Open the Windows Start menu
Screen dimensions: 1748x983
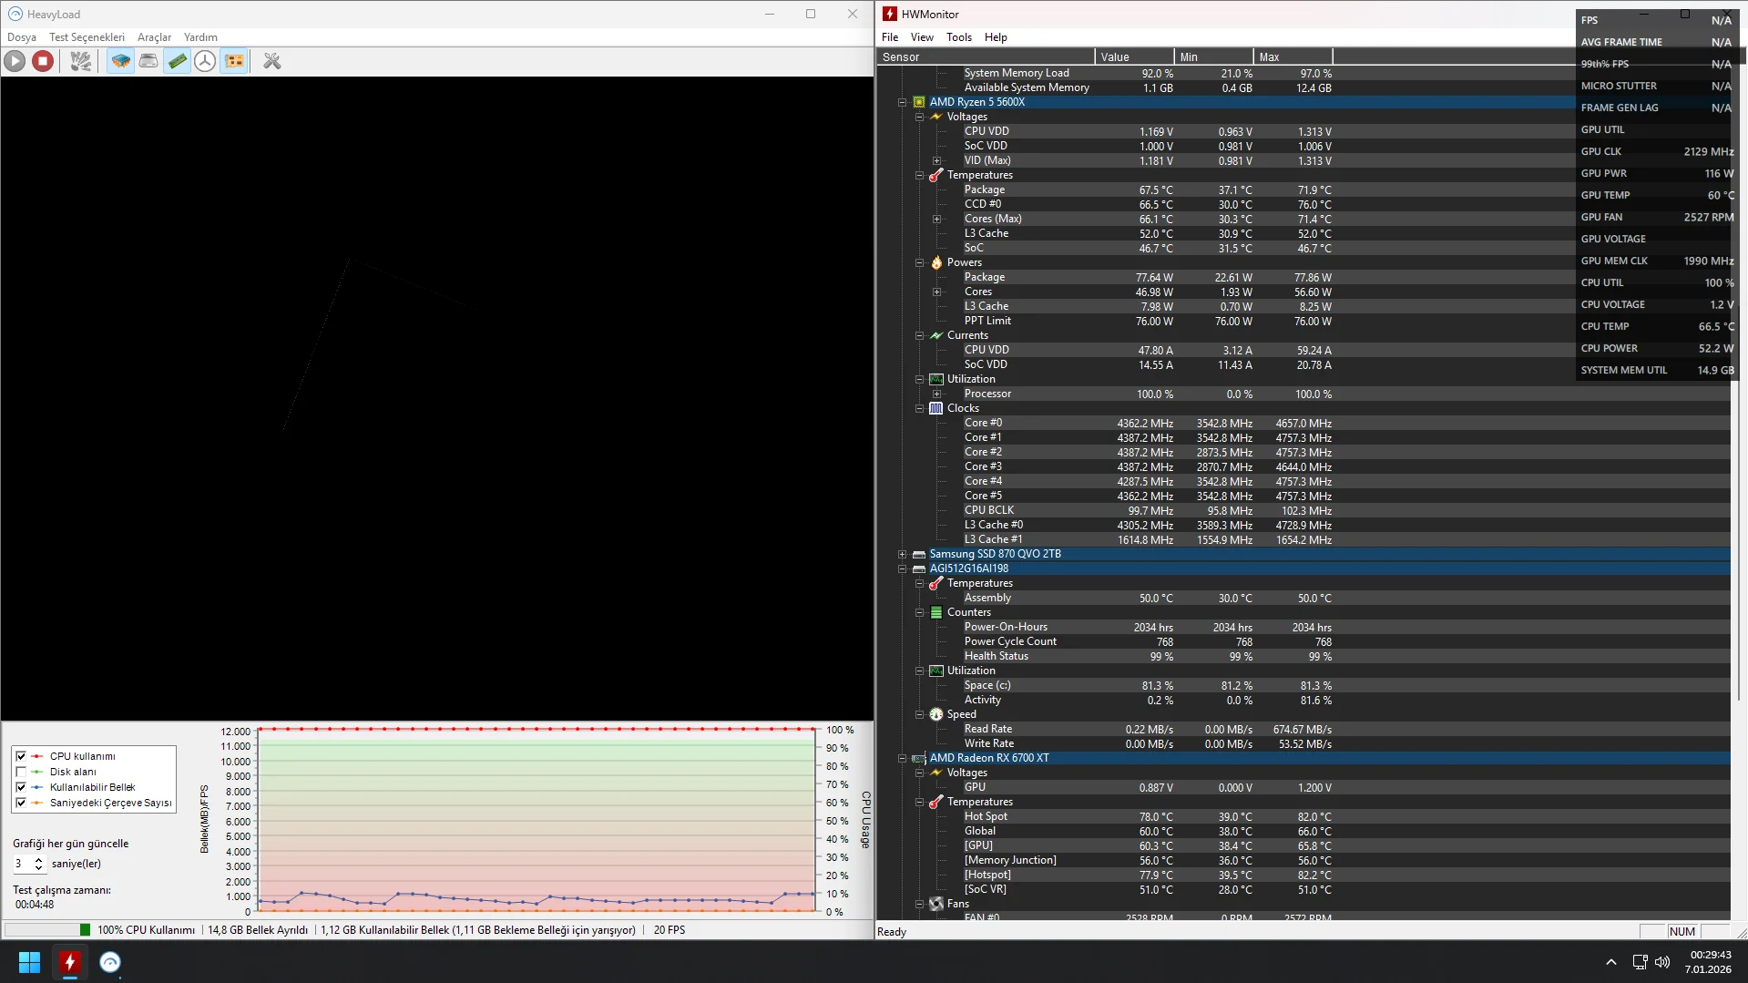29,962
